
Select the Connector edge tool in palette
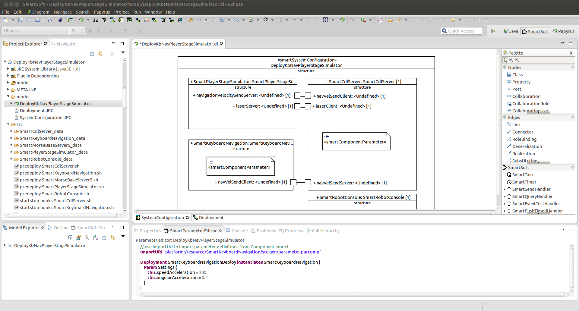click(x=520, y=132)
